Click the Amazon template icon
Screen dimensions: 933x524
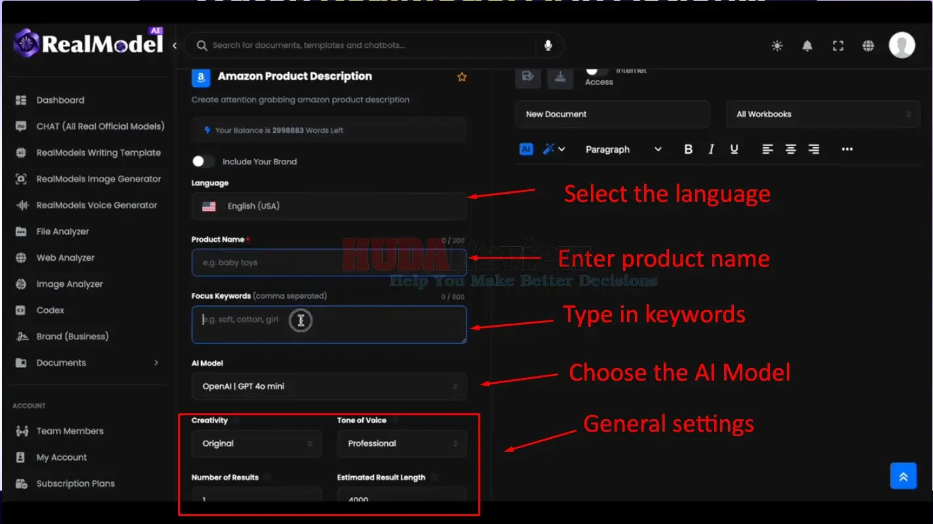200,77
